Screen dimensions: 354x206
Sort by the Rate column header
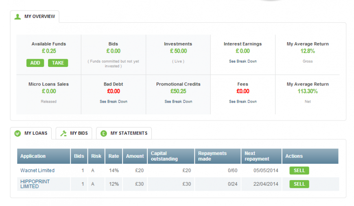[x=114, y=156]
